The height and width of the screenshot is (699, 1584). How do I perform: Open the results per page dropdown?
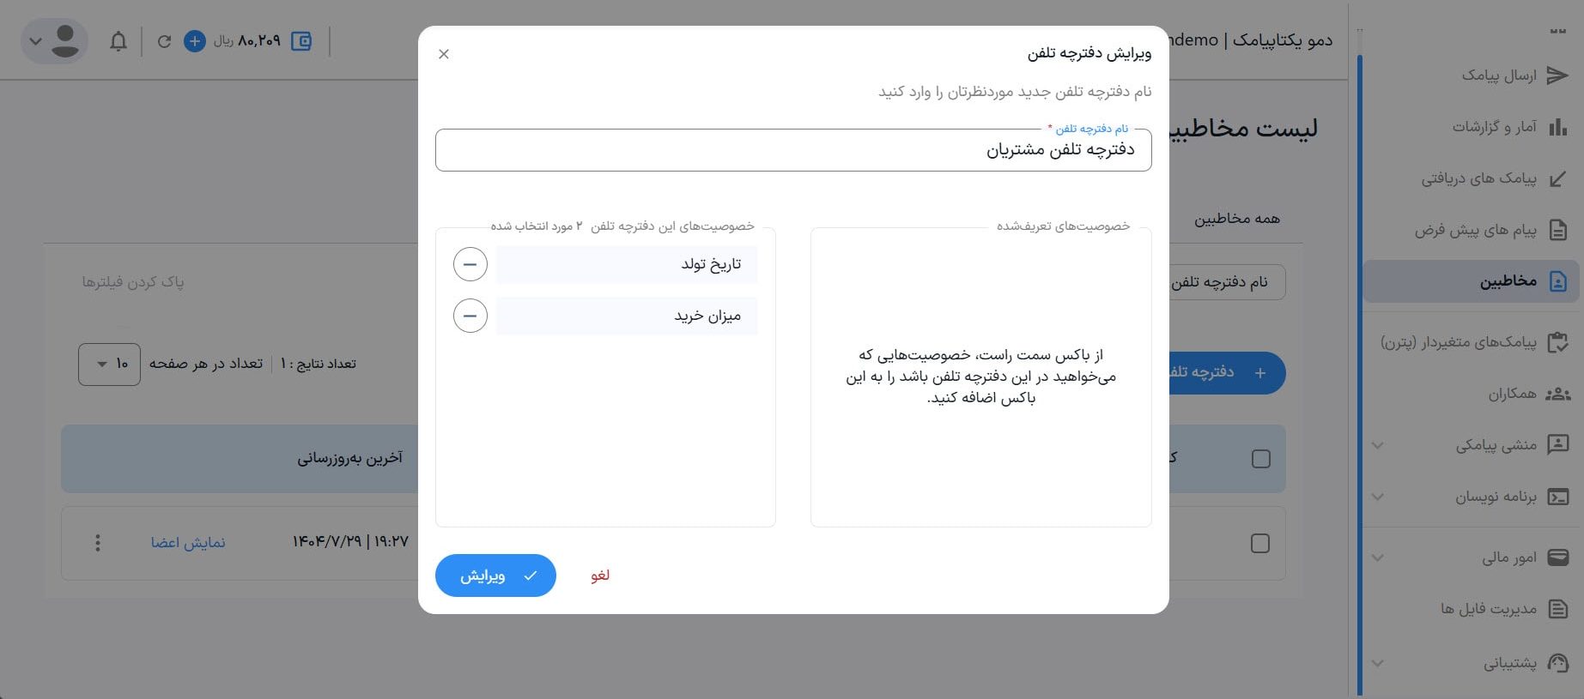109,364
